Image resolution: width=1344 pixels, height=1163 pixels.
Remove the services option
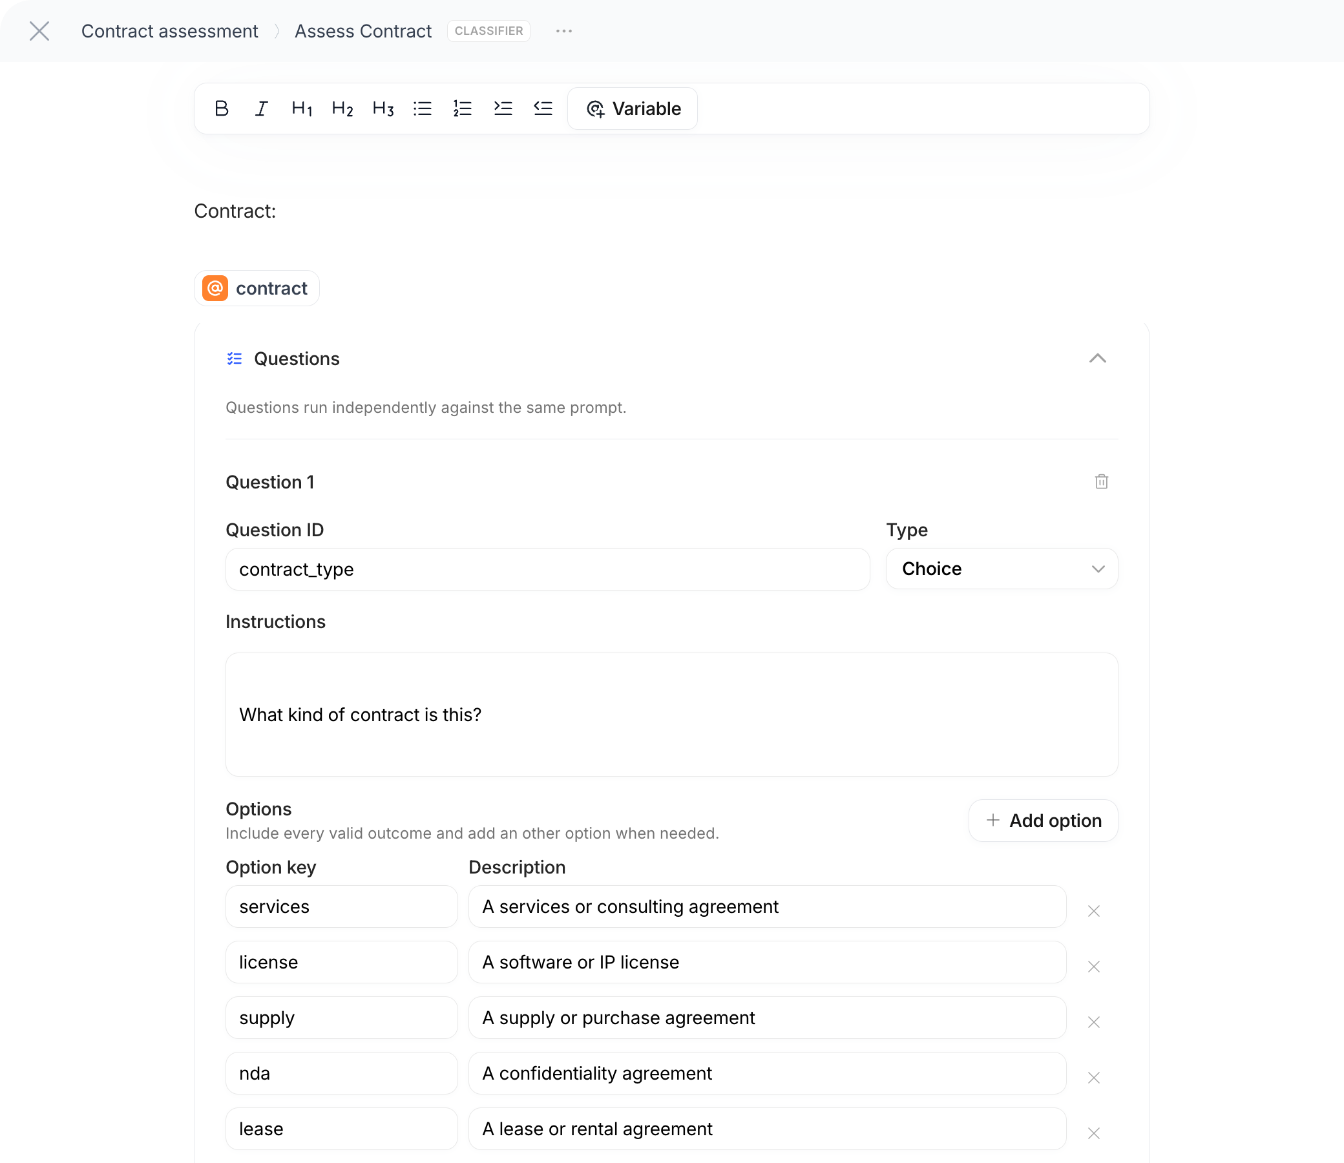click(x=1093, y=911)
